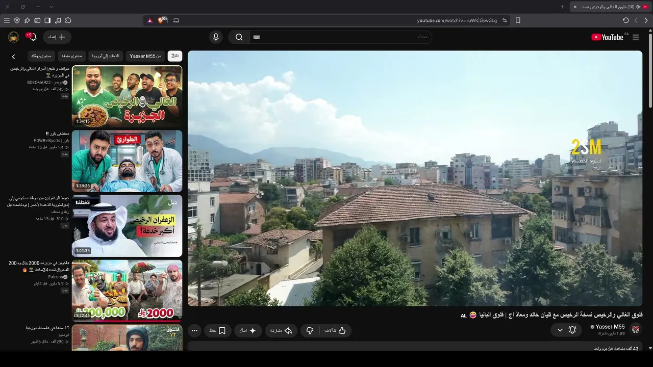Toggle picture-in-picture icon in address bar
653x367 pixels.
coord(176,20)
